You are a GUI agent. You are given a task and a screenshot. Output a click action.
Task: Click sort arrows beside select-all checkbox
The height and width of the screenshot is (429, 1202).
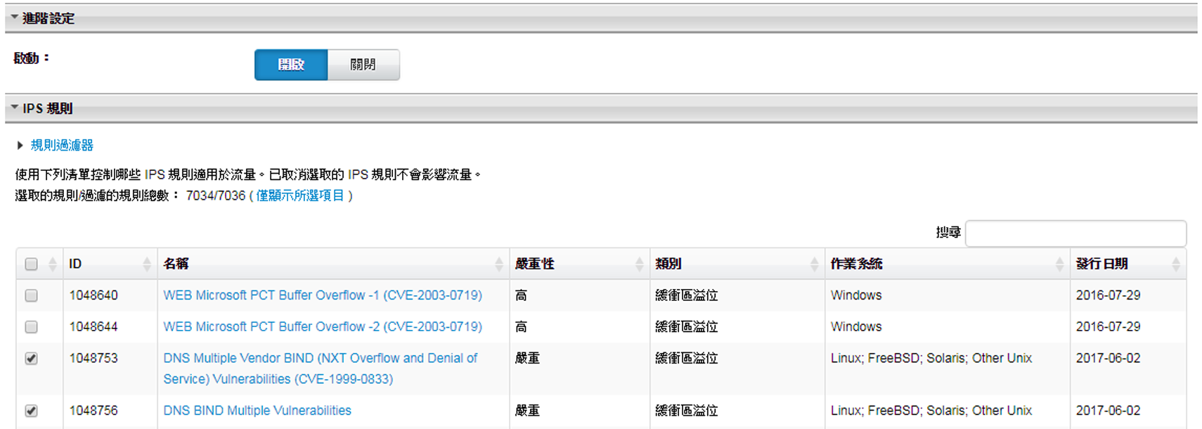click(x=52, y=264)
